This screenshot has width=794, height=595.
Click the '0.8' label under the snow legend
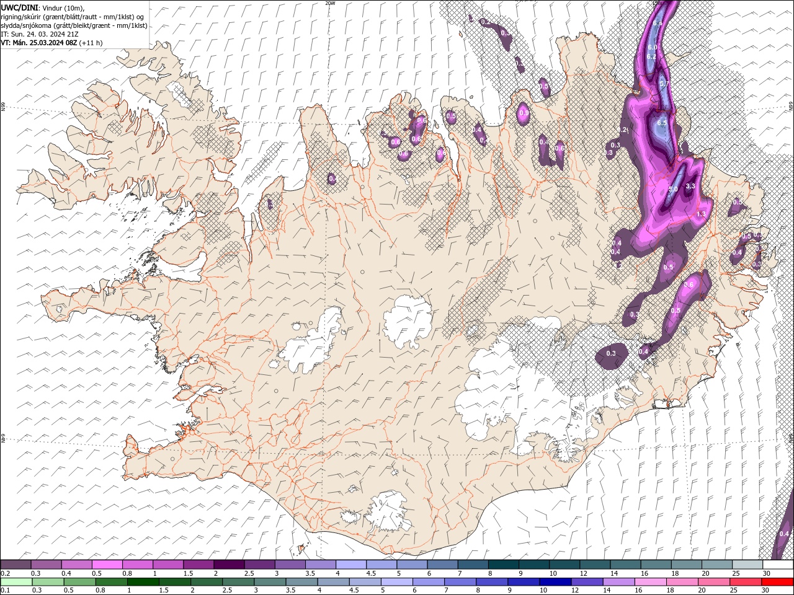click(x=127, y=573)
